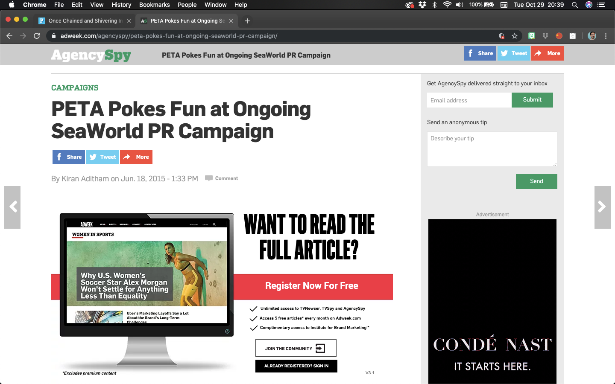This screenshot has height=384, width=615.
Task: Go back with browser back arrow
Action: click(9, 36)
